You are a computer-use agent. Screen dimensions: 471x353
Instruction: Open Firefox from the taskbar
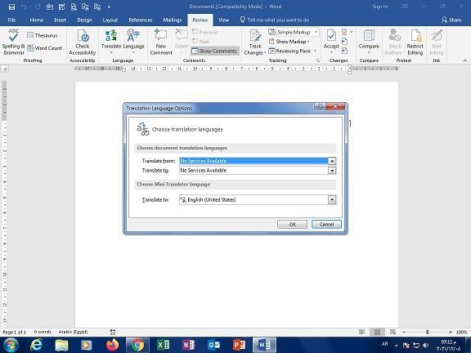pyautogui.click(x=112, y=345)
